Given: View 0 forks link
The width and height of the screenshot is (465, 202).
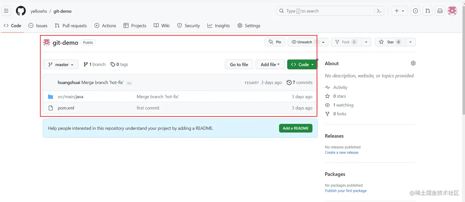Looking at the screenshot, I should (x=336, y=114).
